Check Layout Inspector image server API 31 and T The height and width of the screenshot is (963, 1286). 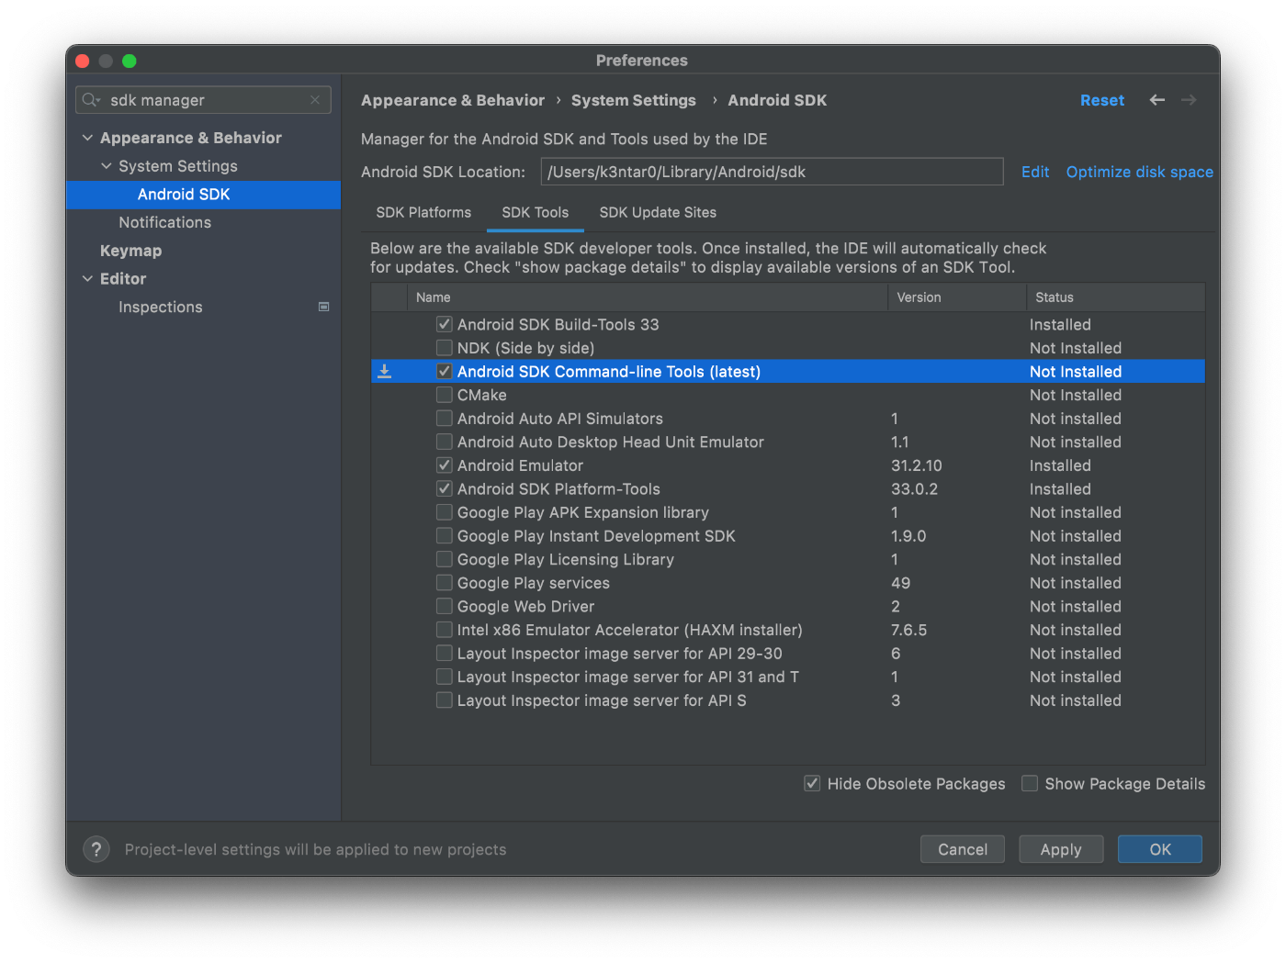[445, 677]
